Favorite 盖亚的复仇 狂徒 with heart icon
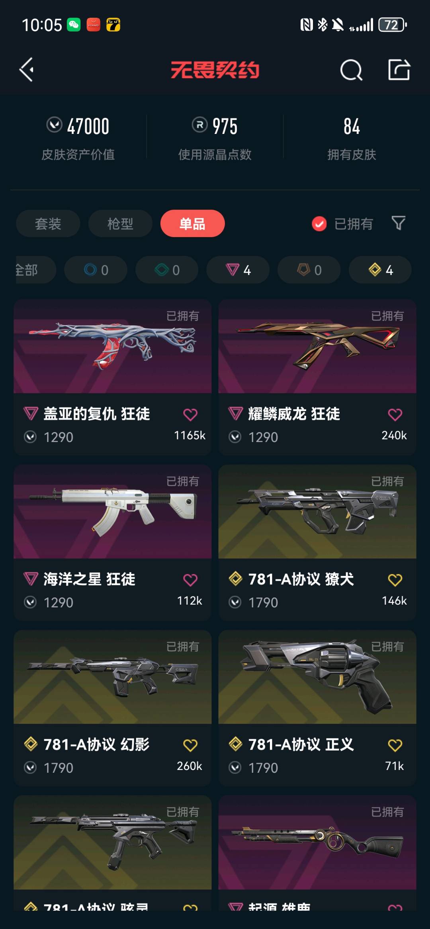Screen dimensions: 430x929 (x=190, y=414)
